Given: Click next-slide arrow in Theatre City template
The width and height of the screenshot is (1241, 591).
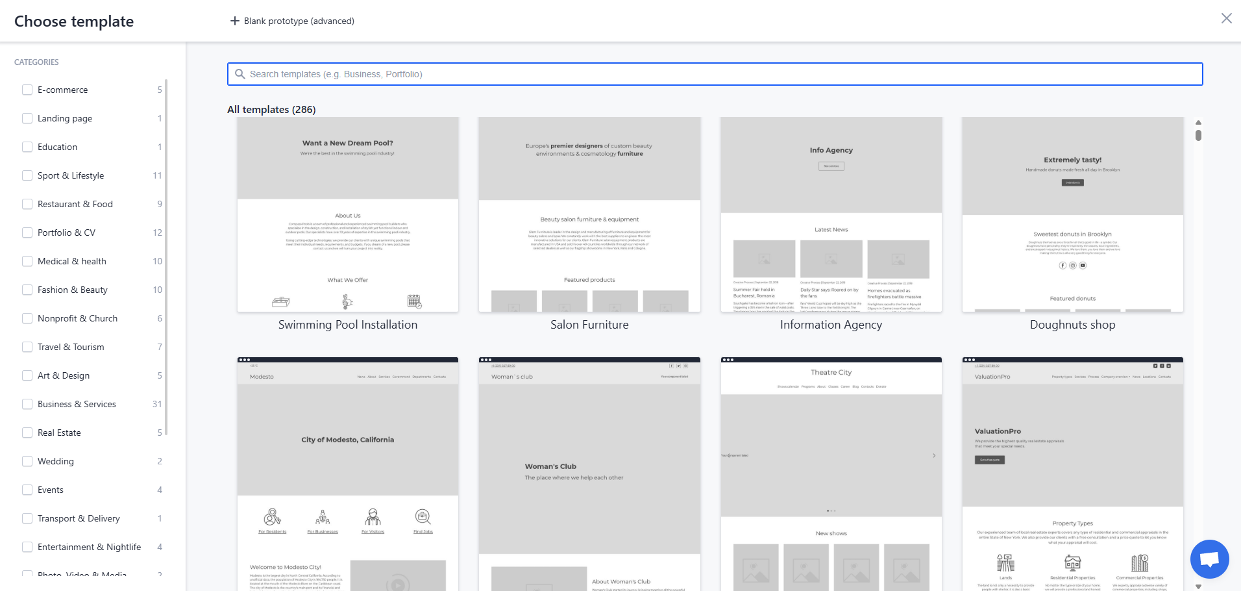Looking at the screenshot, I should tap(934, 455).
